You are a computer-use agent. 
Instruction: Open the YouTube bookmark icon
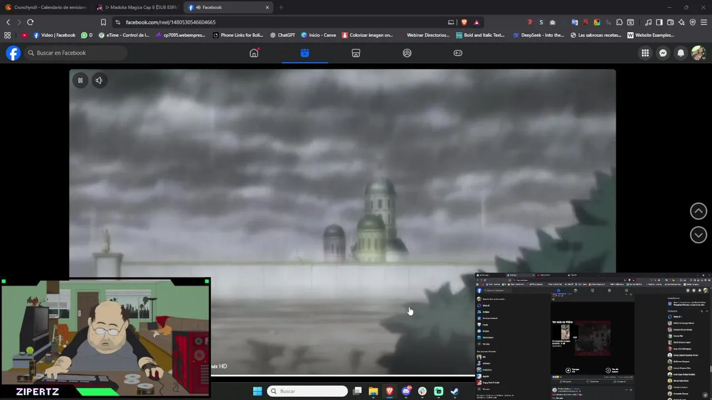point(24,35)
